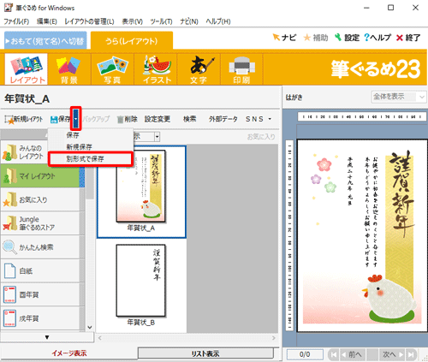
Task: Open the 文字 (Text) tool
Action: pos(199,69)
